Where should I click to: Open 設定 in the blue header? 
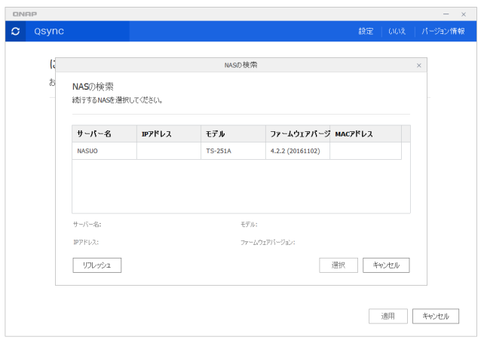(x=366, y=31)
